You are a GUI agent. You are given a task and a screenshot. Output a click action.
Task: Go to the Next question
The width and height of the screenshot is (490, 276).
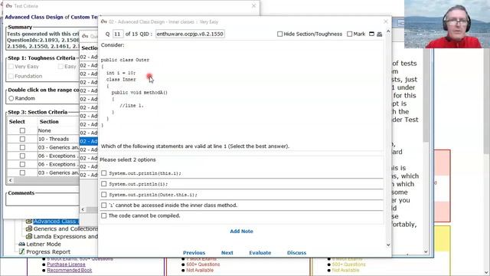[x=227, y=252]
